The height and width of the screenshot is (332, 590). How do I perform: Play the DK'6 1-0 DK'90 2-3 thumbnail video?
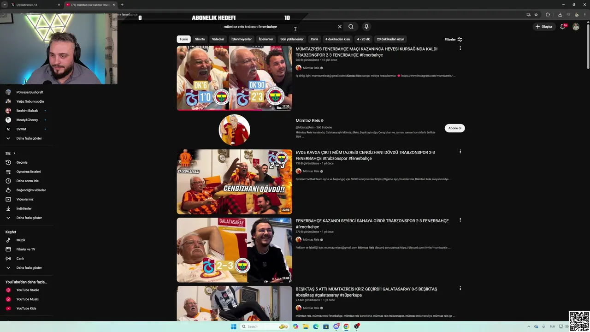point(234,78)
